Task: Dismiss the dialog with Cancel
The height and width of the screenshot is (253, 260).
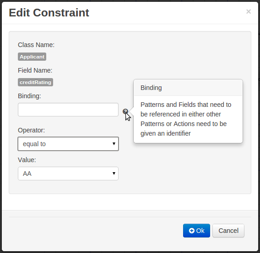Action: pyautogui.click(x=228, y=231)
